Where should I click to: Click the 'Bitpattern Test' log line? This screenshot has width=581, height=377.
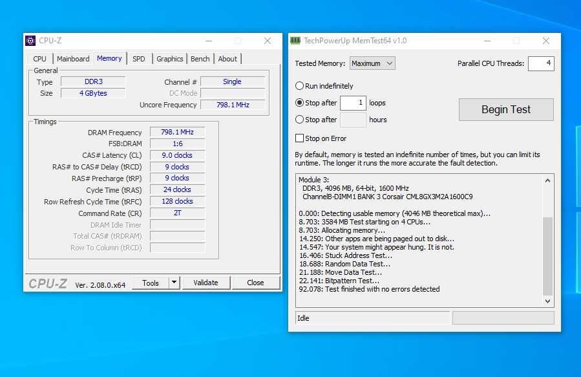[339, 281]
